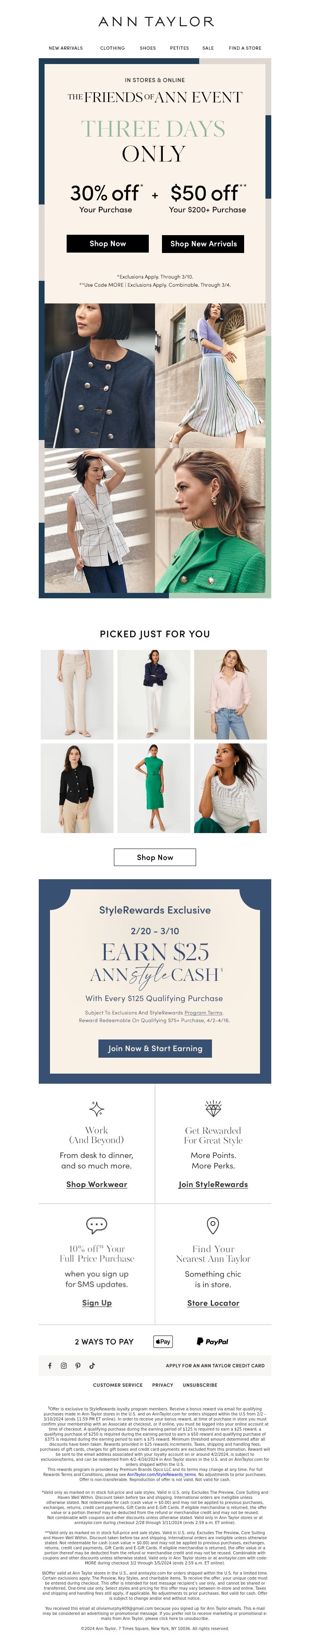Click the PayPal logo

(x=212, y=1341)
